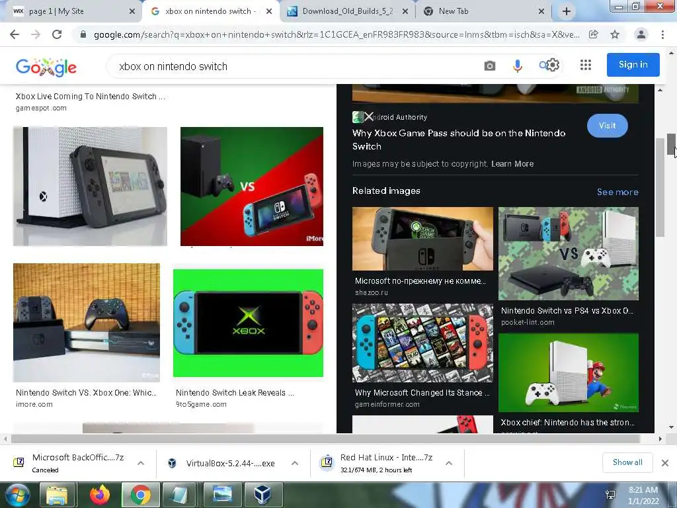Viewport: 677px width, 508px height.
Task: Click the Visit button in preview panel
Action: (x=607, y=126)
